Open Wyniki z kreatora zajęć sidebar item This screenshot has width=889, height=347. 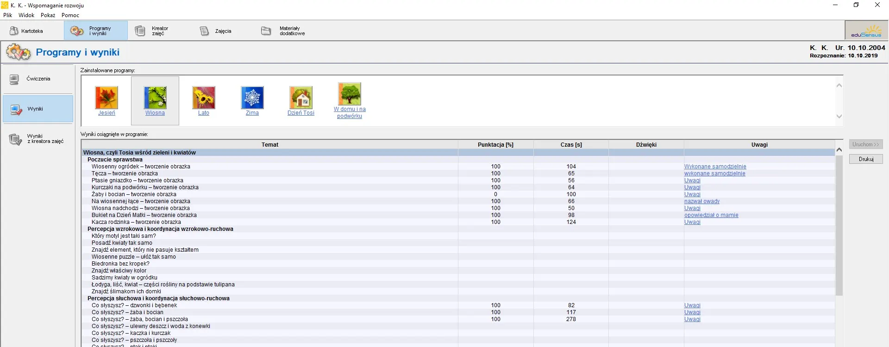pyautogui.click(x=38, y=139)
